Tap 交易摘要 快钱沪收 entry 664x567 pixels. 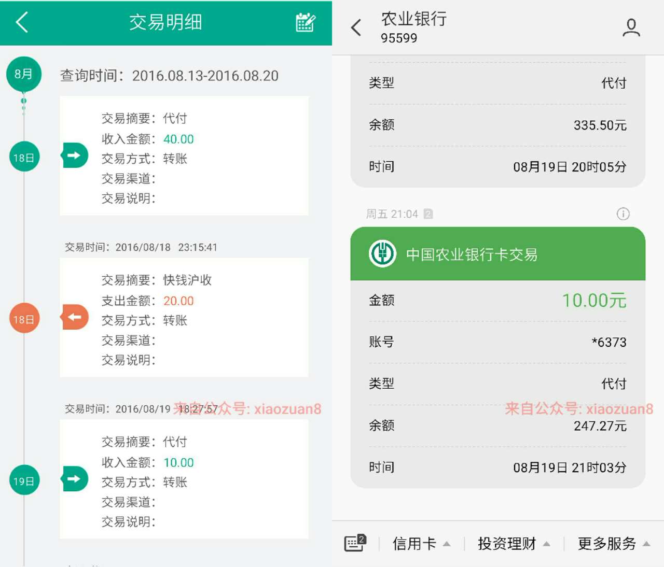click(157, 280)
